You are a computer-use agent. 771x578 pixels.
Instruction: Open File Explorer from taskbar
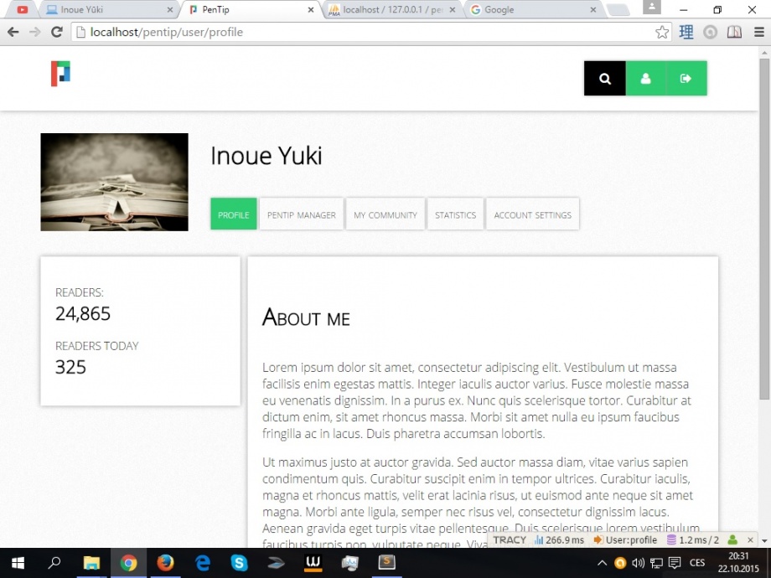point(91,563)
